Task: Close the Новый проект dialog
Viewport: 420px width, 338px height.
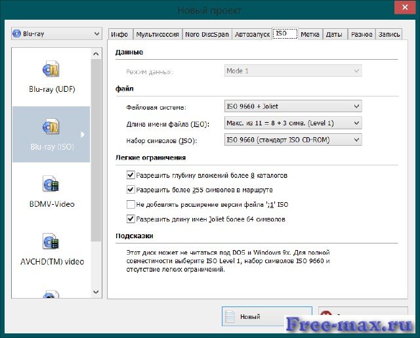Action: (405, 7)
